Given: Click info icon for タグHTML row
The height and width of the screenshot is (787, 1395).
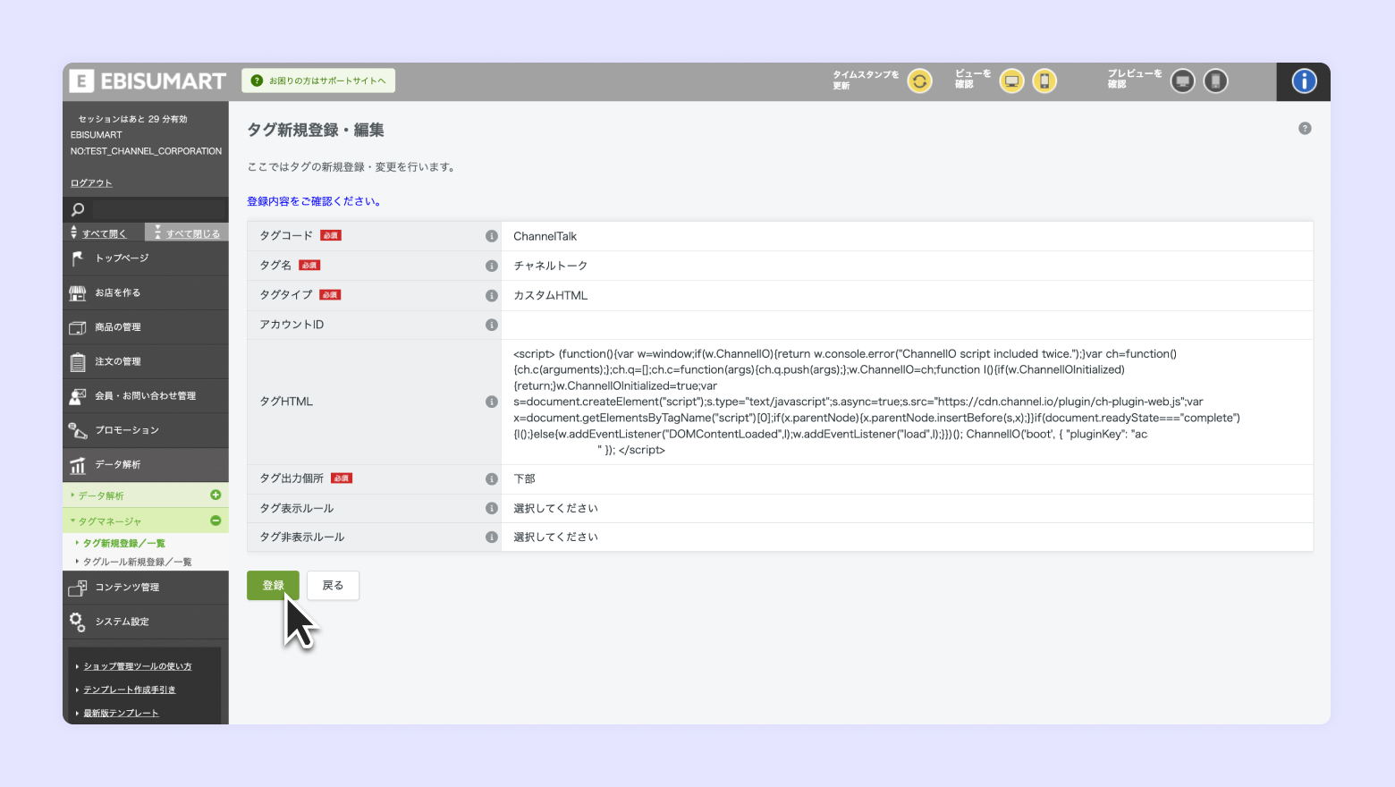Looking at the screenshot, I should [491, 402].
